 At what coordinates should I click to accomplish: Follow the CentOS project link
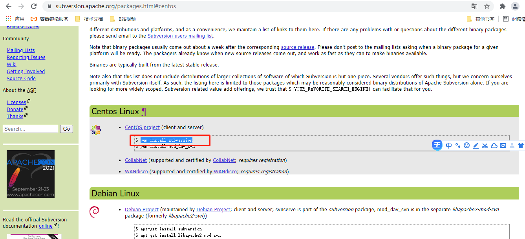(x=142, y=127)
